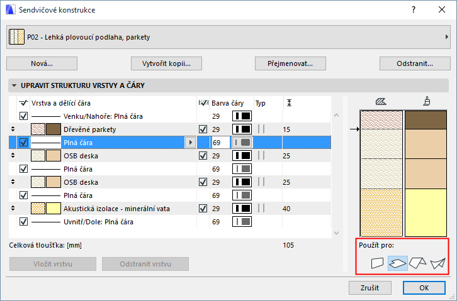Edit pen number field showing 69 in selected row
This screenshot has height=301, width=457.
click(x=220, y=143)
